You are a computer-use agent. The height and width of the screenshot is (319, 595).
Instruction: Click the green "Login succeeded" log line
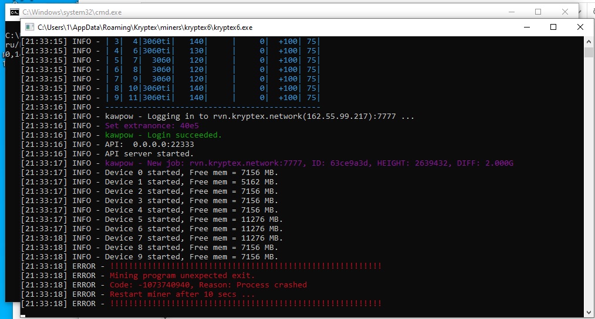pyautogui.click(x=163, y=135)
